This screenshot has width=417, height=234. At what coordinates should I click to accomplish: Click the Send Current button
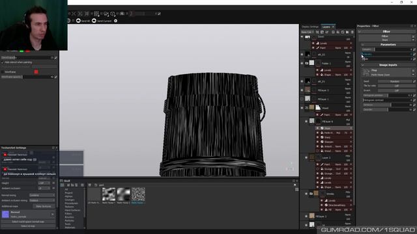(x=102, y=21)
